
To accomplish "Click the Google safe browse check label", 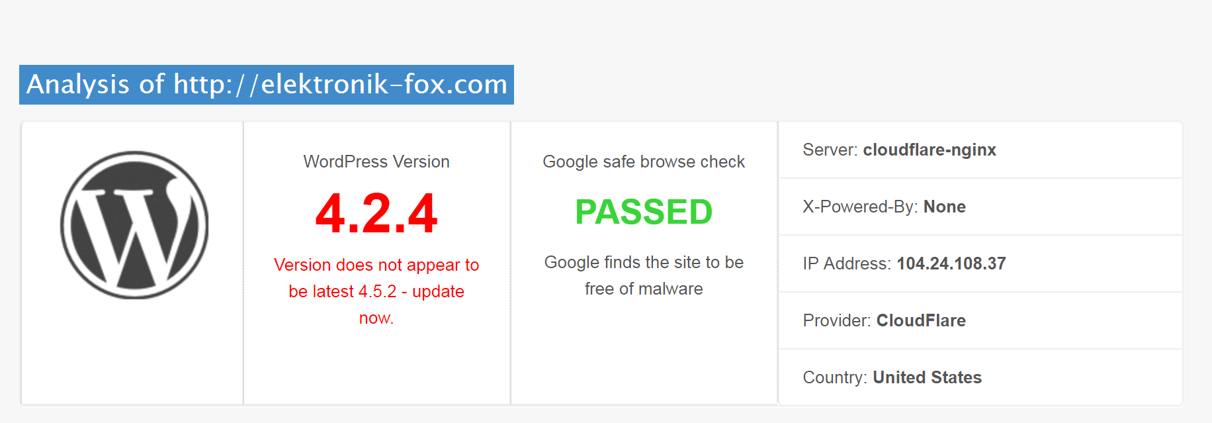I will [644, 162].
